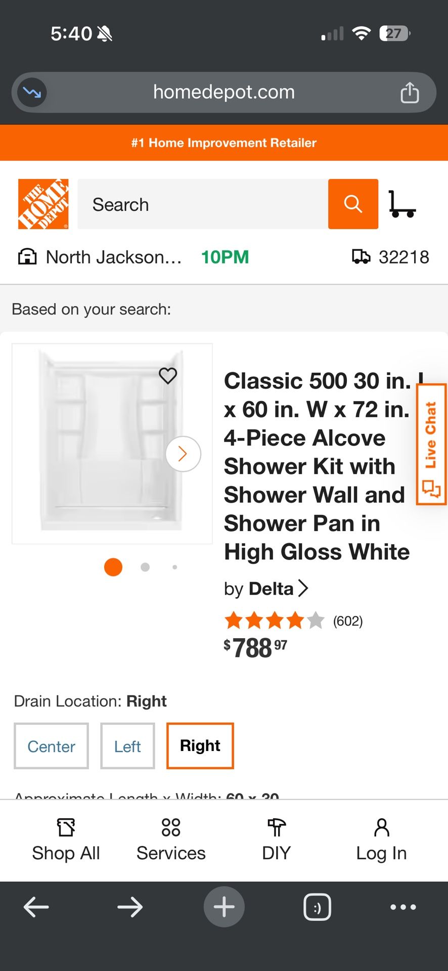The width and height of the screenshot is (448, 971).
Task: Open the browser tabs switcher
Action: 317,907
